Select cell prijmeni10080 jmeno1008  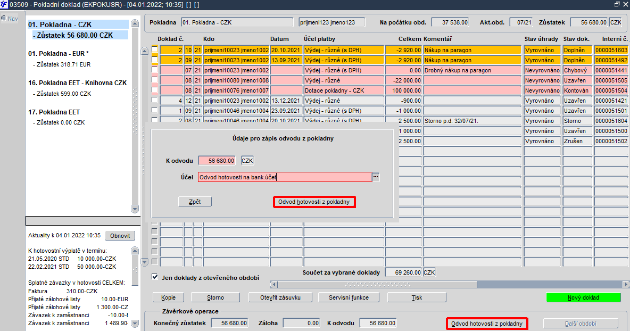236,80
